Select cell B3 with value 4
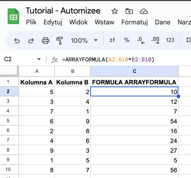This screenshot has height=178, width=191. pos(73,101)
